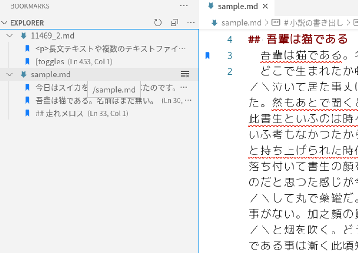The width and height of the screenshot is (358, 253).
Task: Click the symbol icon before # 小説の書き出し breadcrumb
Action: (x=275, y=23)
